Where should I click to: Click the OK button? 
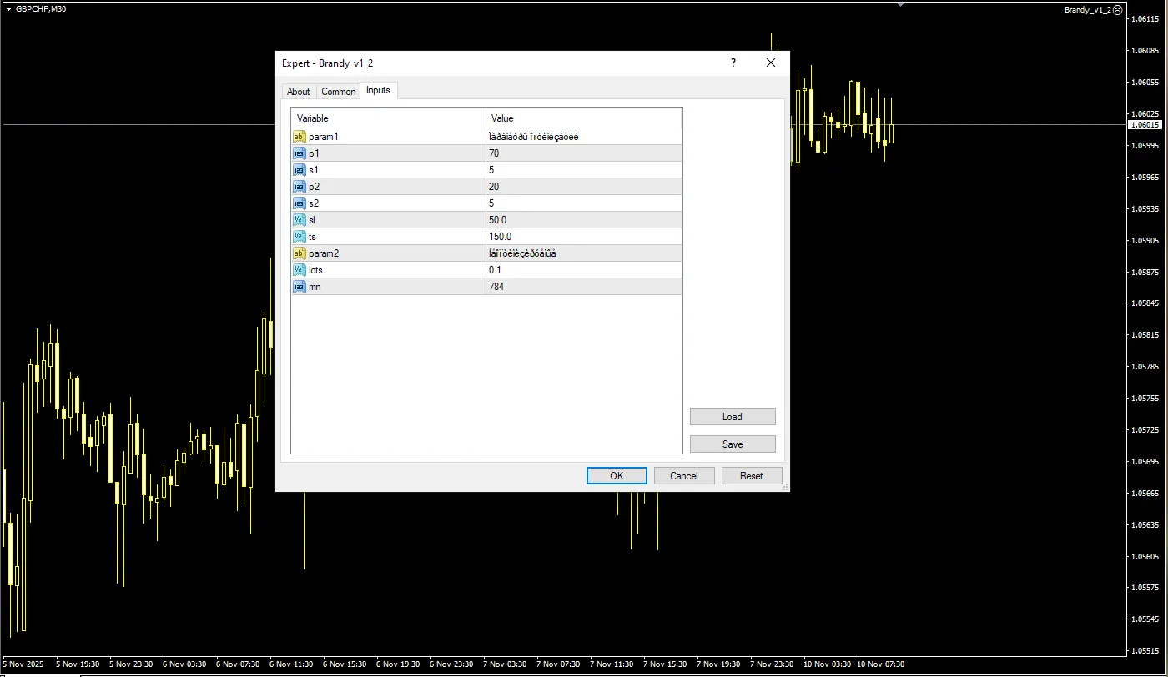pos(617,475)
